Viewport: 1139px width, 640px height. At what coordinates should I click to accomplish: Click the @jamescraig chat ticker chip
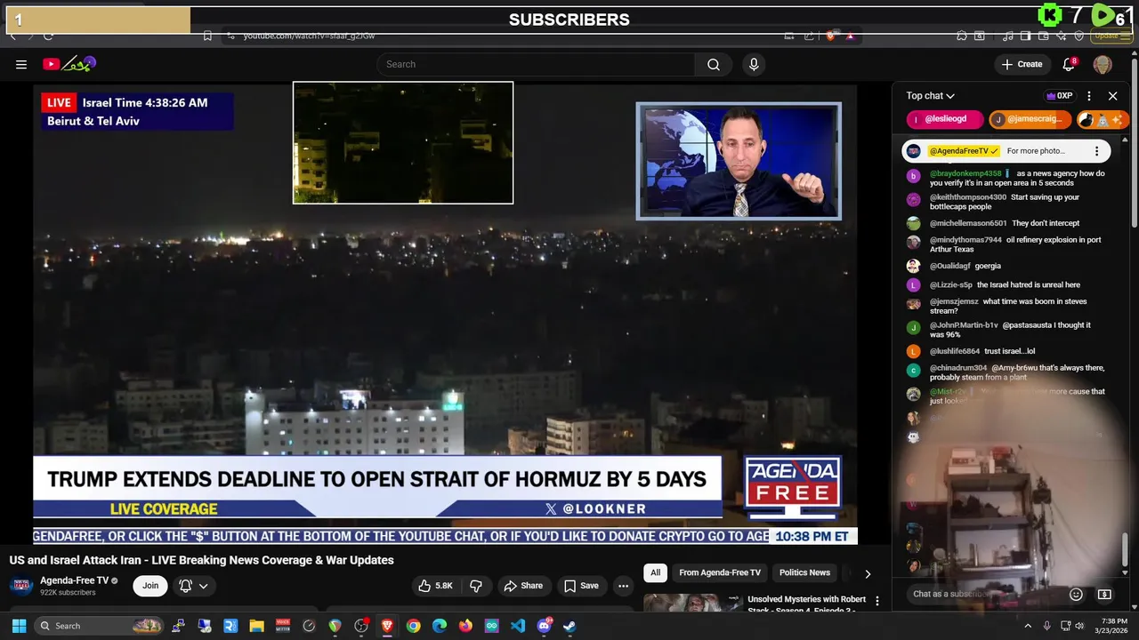click(x=1030, y=119)
